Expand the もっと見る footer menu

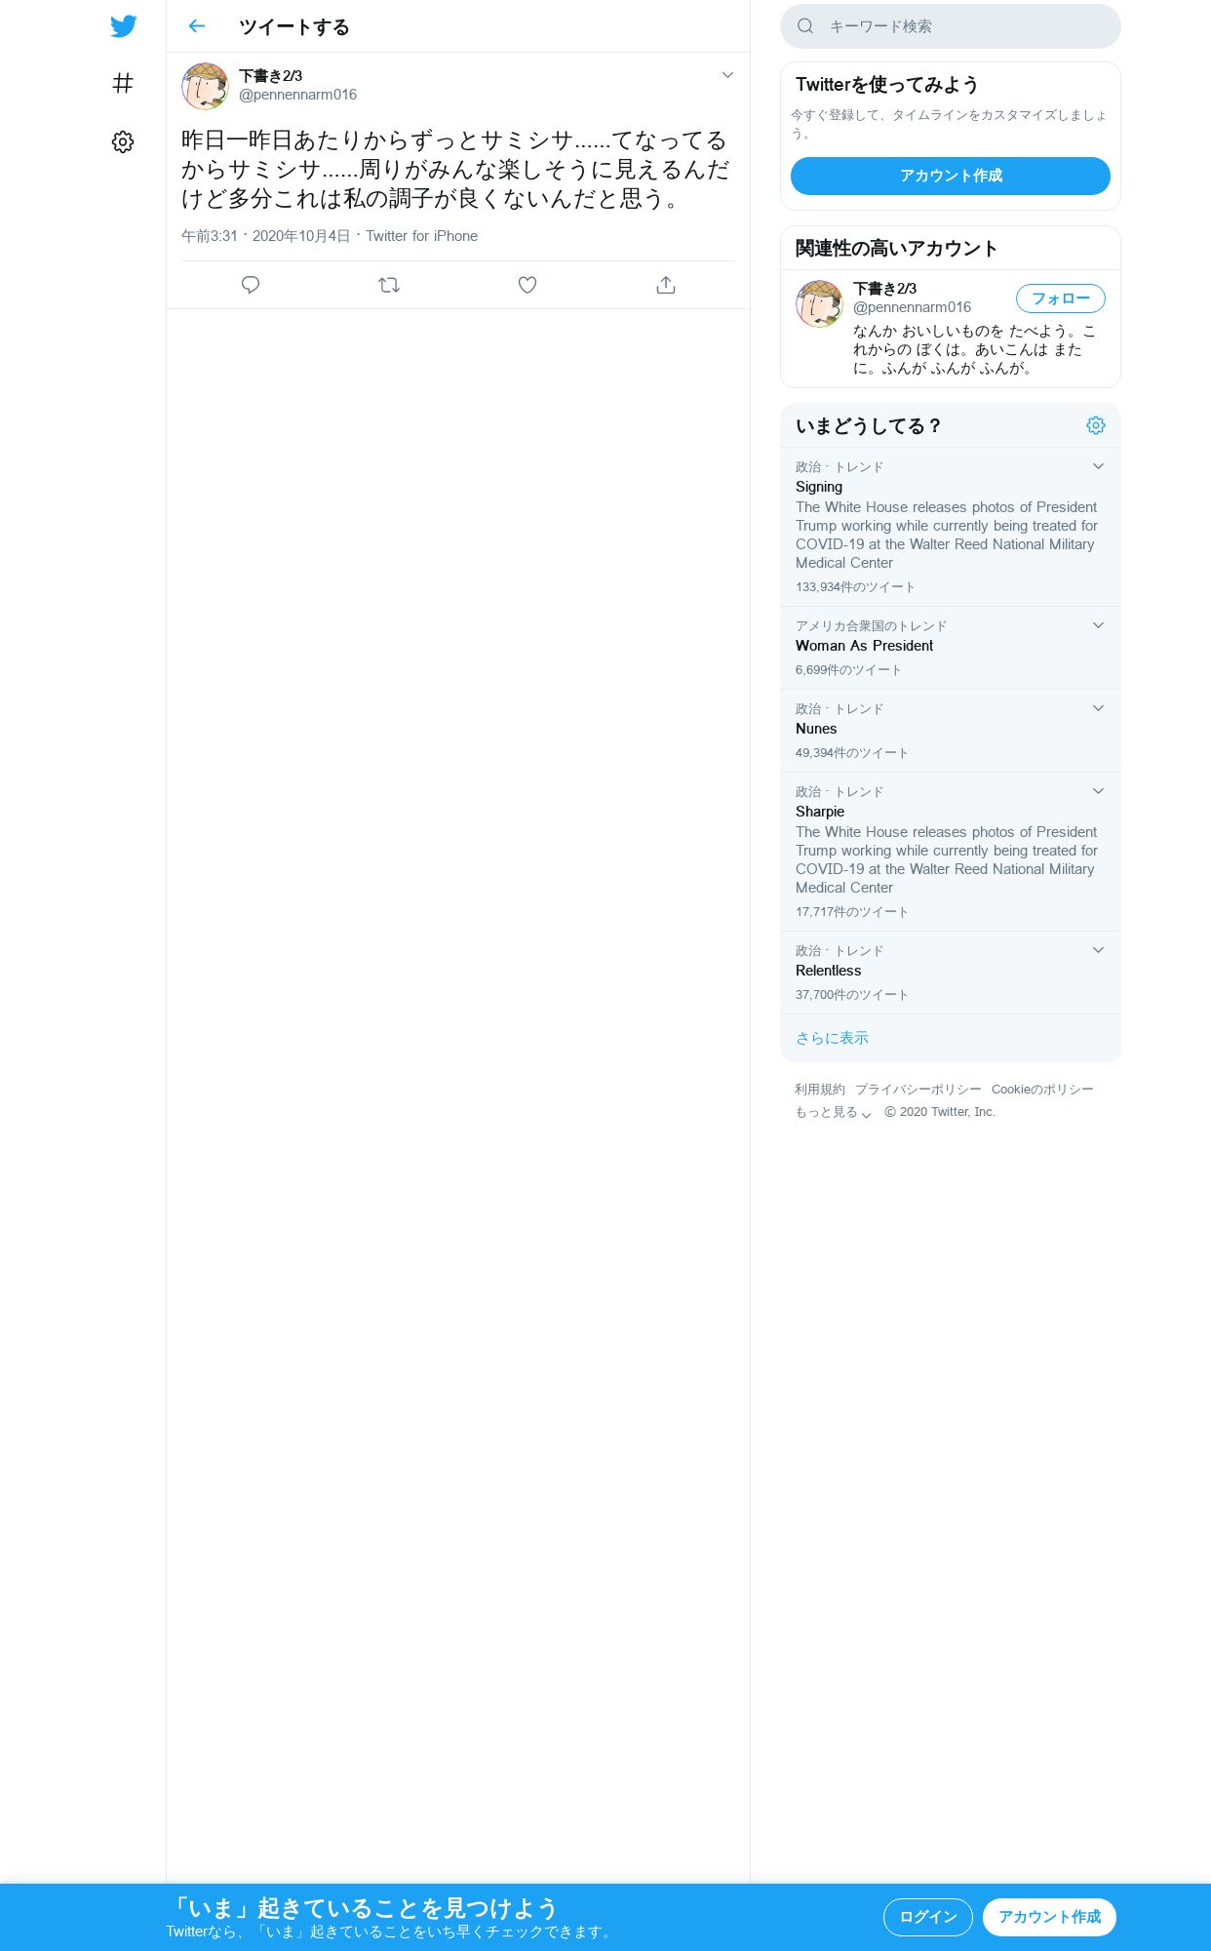tap(834, 1112)
